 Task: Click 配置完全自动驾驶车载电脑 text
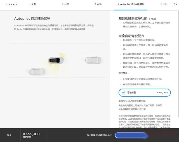coord(132,101)
